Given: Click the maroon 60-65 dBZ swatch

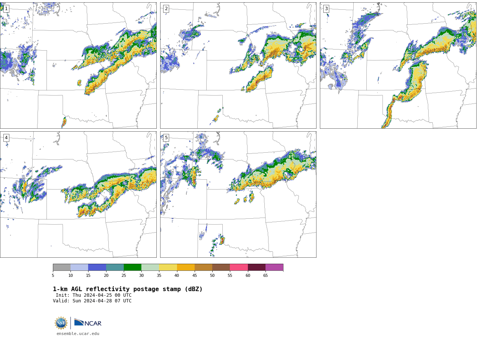Looking at the screenshot, I should click(256, 267).
